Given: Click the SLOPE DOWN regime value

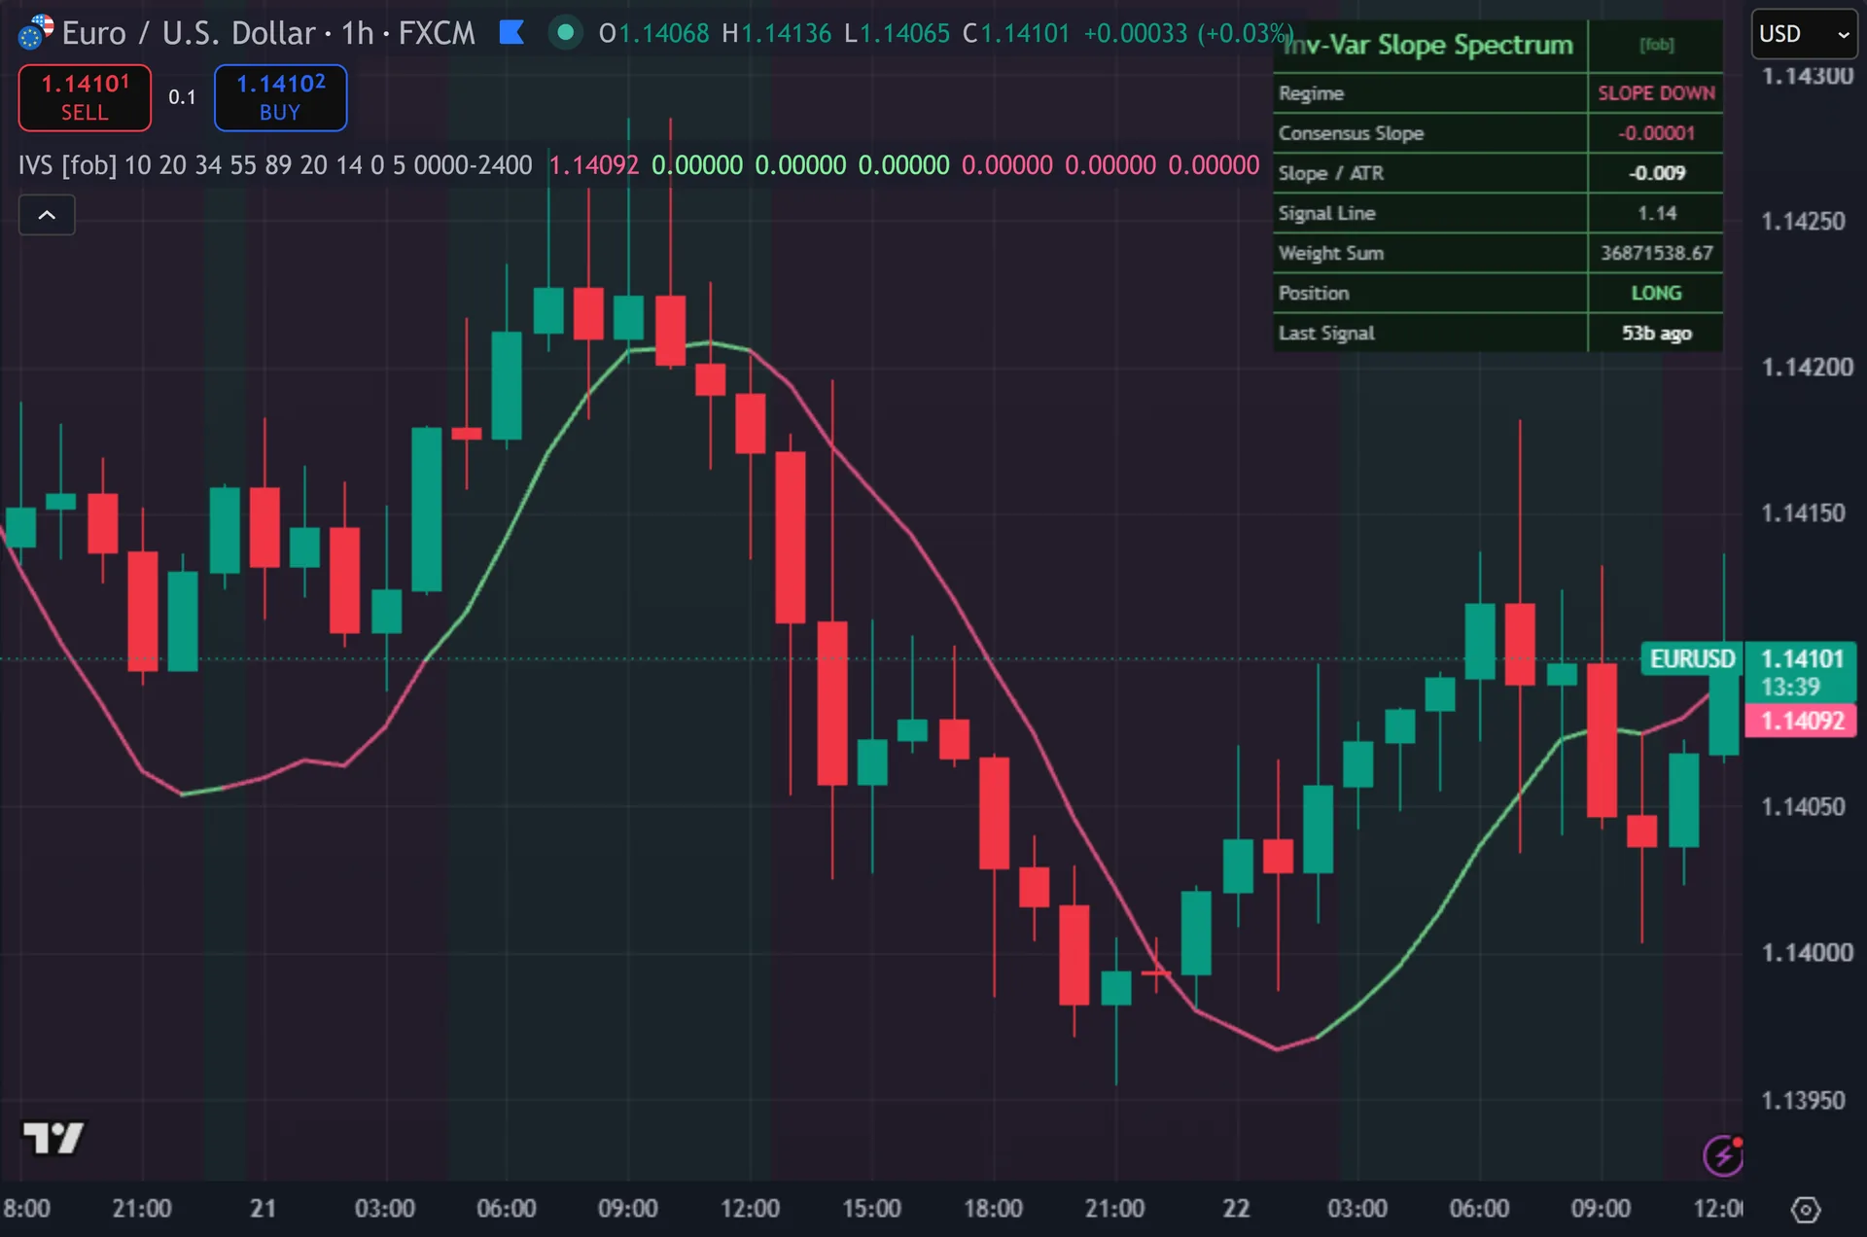Looking at the screenshot, I should 1656,93.
